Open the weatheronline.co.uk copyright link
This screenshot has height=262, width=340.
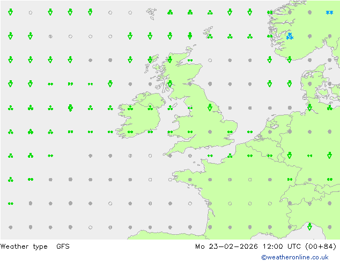(295, 257)
